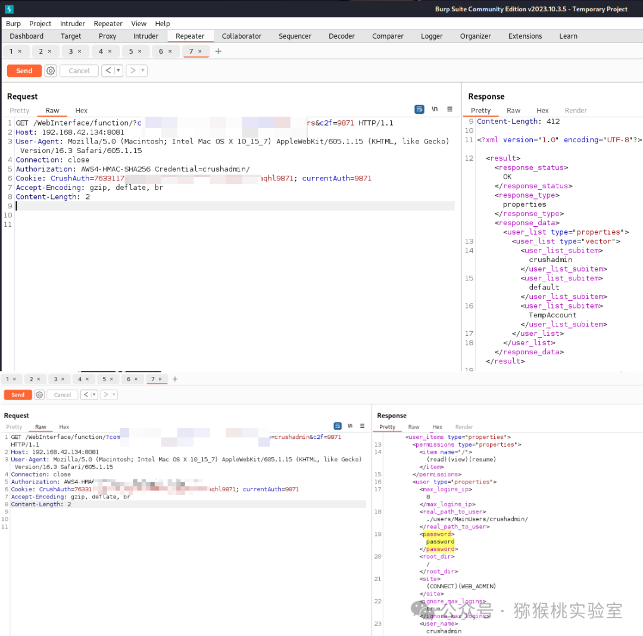Switch to the Collaborator tab
The width and height of the screenshot is (643, 636).
coord(242,36)
